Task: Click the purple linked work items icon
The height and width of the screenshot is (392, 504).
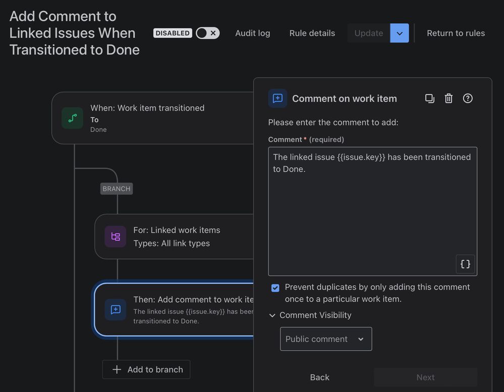Action: (116, 236)
